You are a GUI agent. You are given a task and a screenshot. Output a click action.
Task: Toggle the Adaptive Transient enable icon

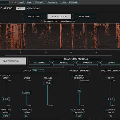click(x=72, y=110)
